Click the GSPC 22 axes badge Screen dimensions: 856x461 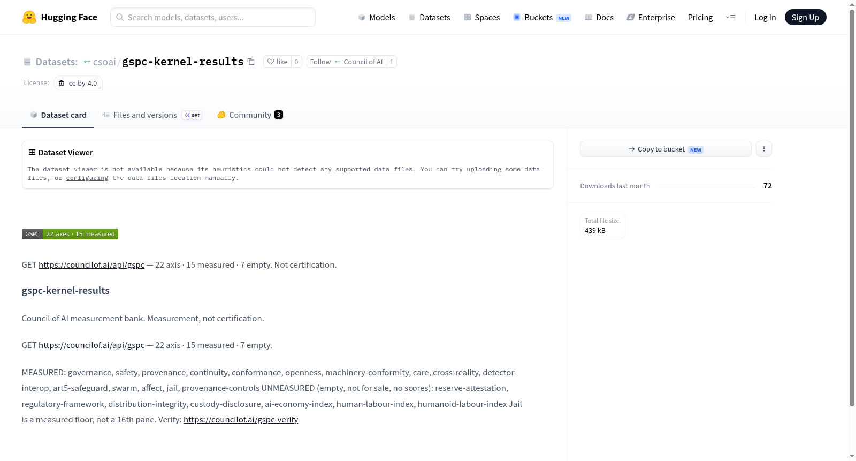(x=70, y=234)
